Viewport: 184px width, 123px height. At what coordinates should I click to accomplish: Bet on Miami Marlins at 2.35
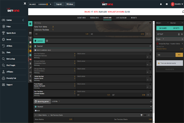tap(53, 119)
